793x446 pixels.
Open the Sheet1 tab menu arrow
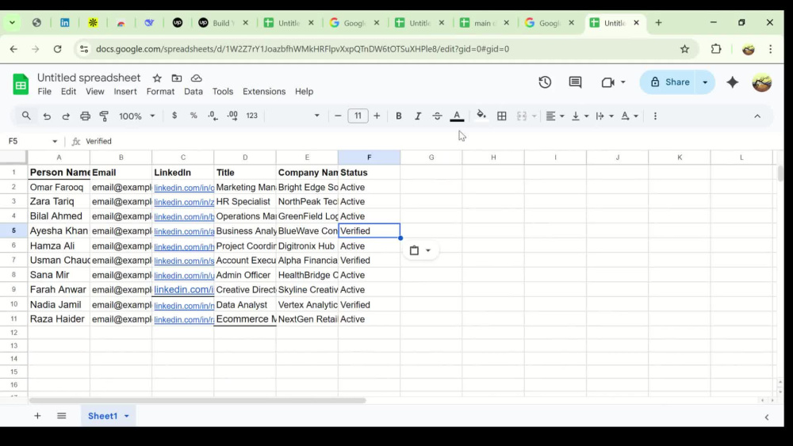[x=126, y=416]
